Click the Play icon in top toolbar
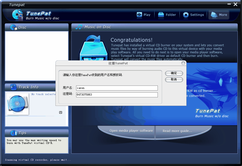 [139, 15]
